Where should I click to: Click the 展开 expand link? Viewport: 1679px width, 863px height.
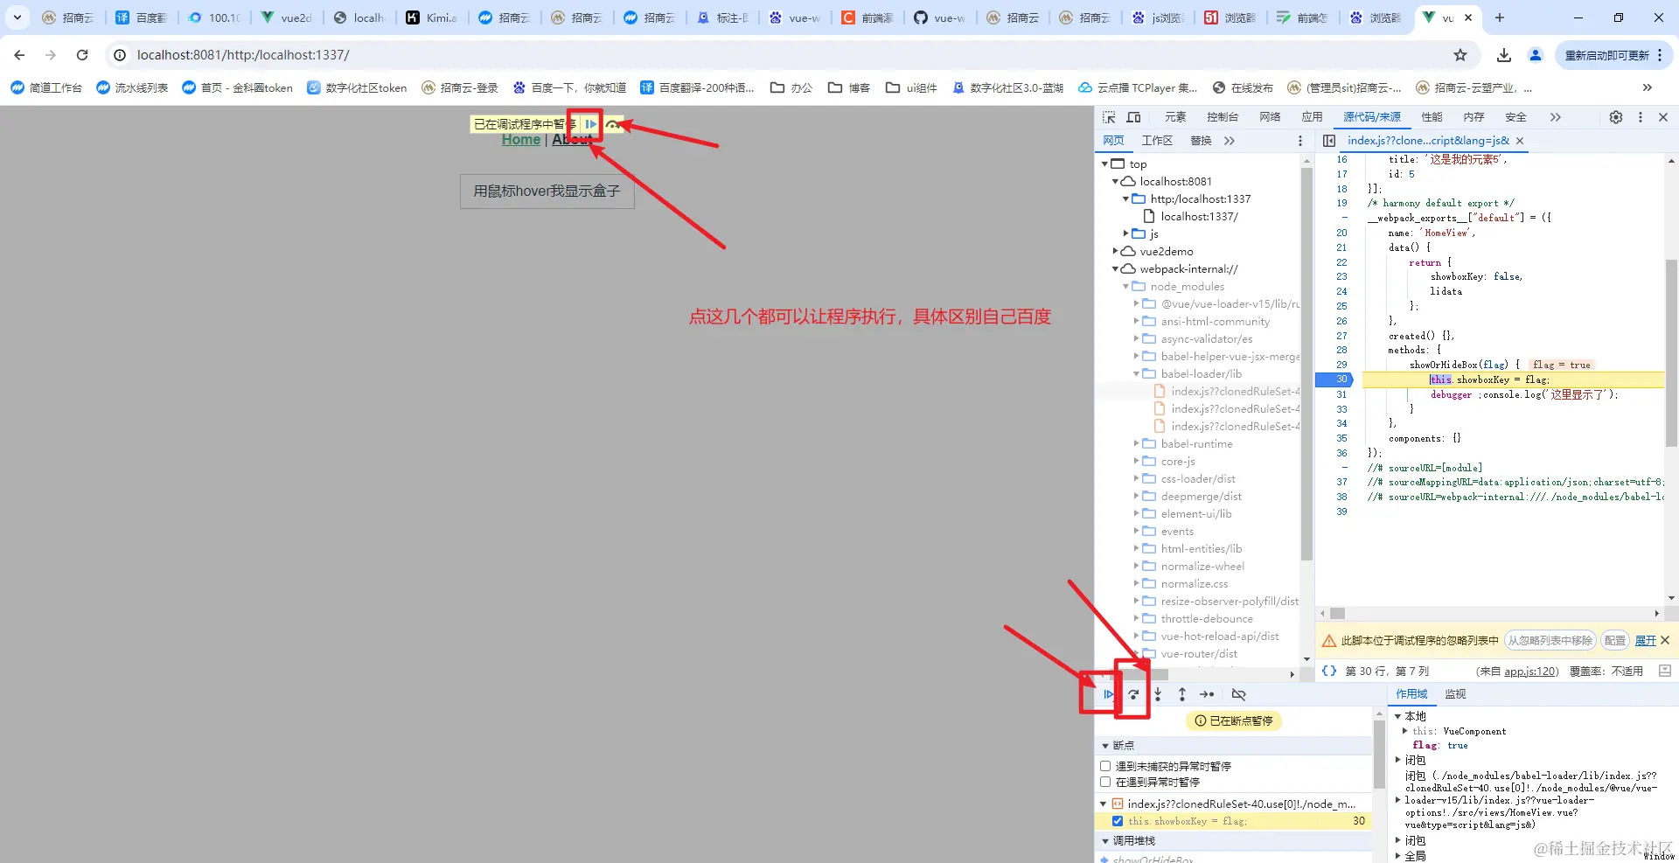click(x=1646, y=641)
